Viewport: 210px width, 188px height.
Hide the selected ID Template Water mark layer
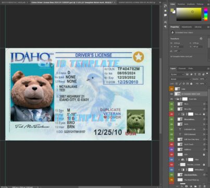[171, 94]
